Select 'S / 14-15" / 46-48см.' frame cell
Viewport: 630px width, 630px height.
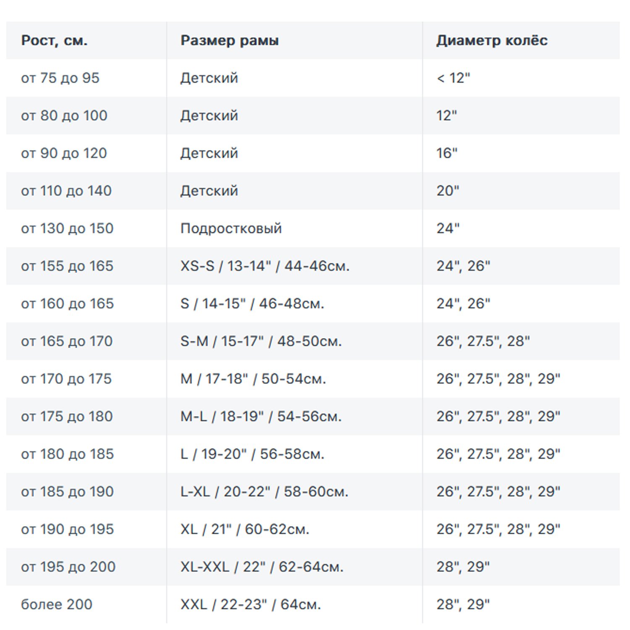coord(294,304)
